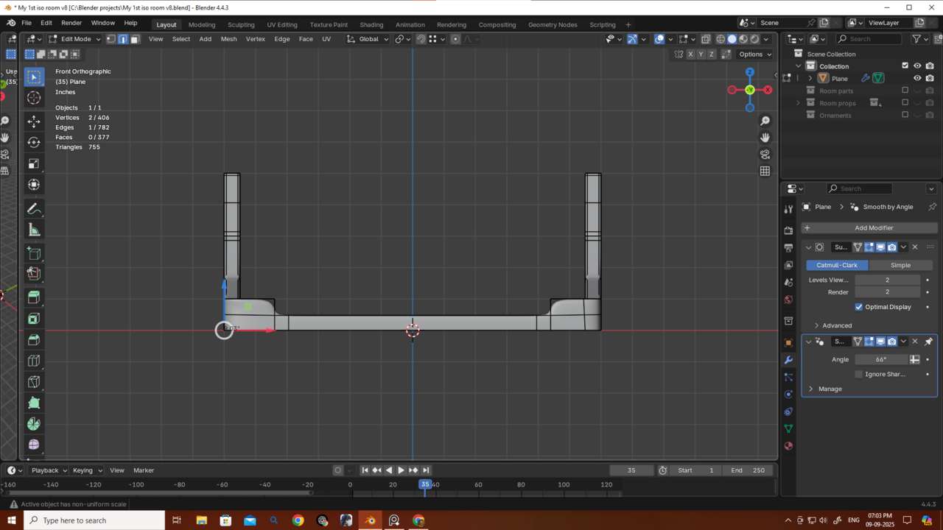Hide the Plane object in viewport
This screenshot has width=943, height=530.
point(917,78)
